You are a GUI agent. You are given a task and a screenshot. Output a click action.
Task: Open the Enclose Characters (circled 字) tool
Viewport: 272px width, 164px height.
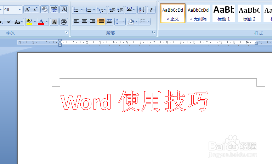64,22
